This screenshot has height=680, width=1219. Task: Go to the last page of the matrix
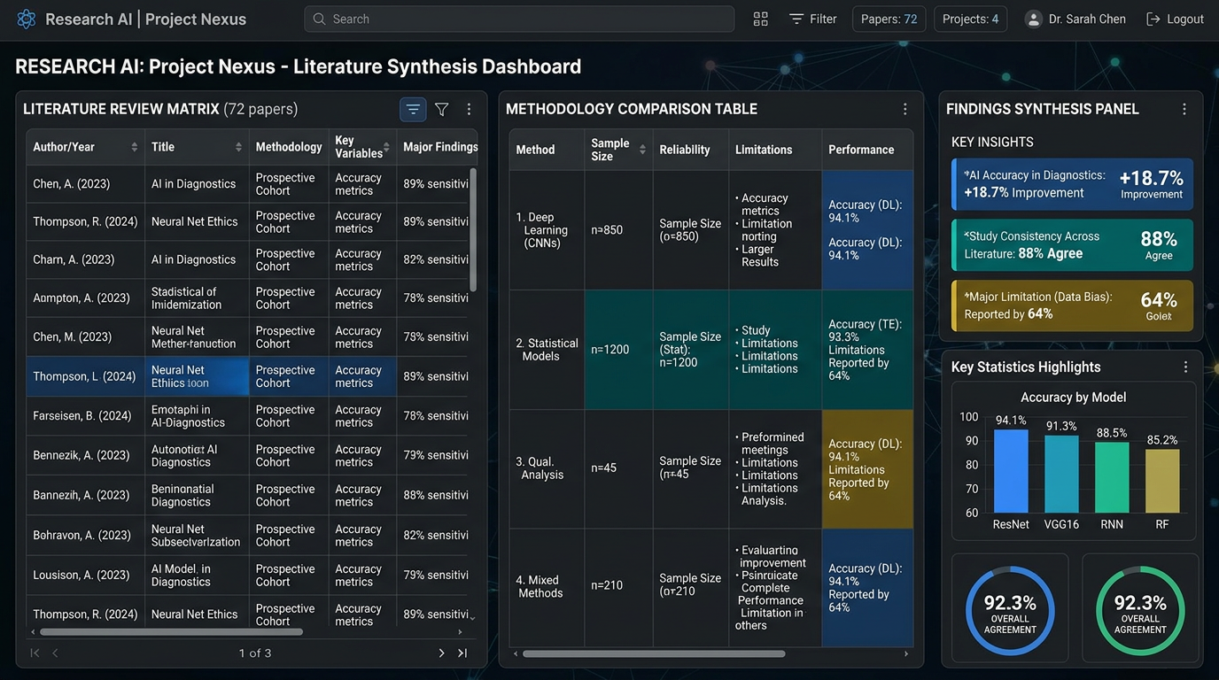[x=462, y=653]
